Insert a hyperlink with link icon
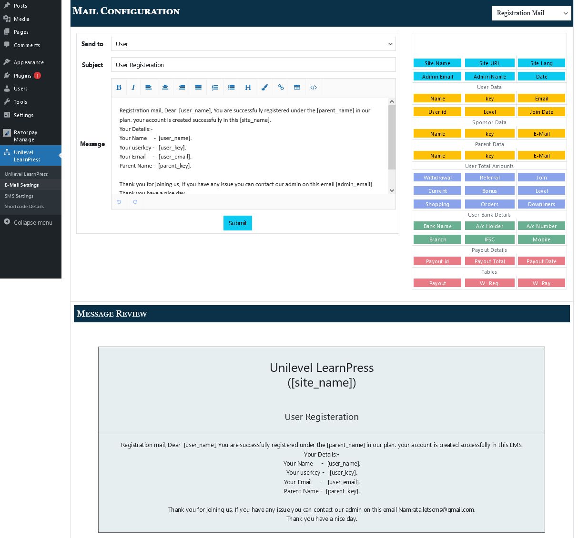This screenshot has width=578, height=538. tap(281, 88)
